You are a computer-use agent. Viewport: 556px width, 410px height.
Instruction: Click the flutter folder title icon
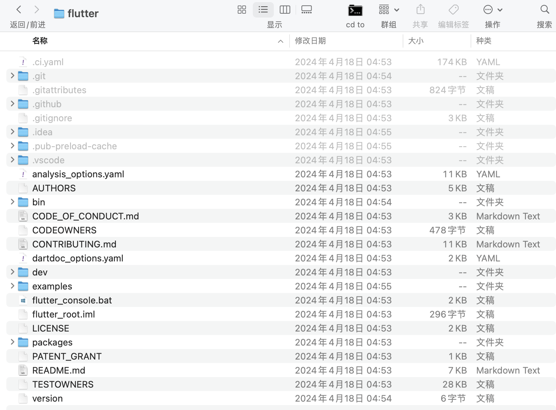[59, 14]
